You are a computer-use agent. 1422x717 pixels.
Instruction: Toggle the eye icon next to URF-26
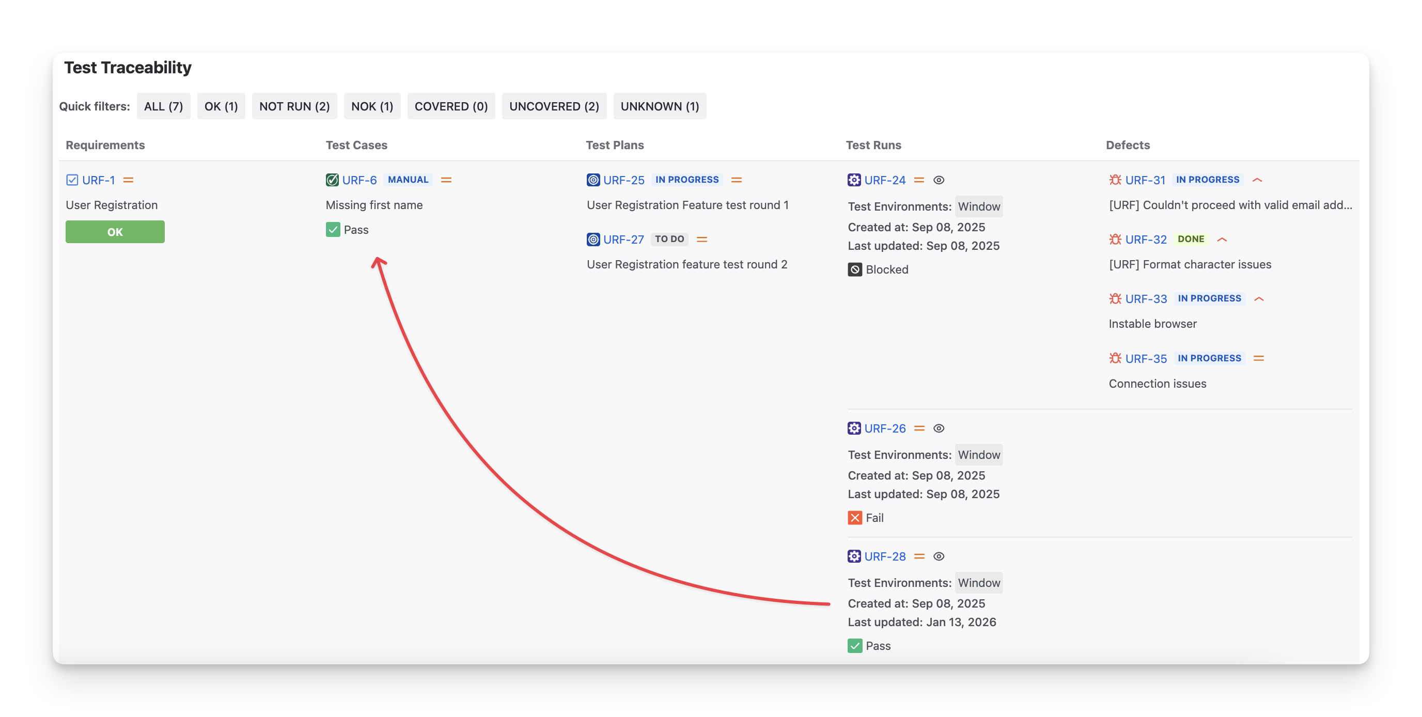coord(939,428)
